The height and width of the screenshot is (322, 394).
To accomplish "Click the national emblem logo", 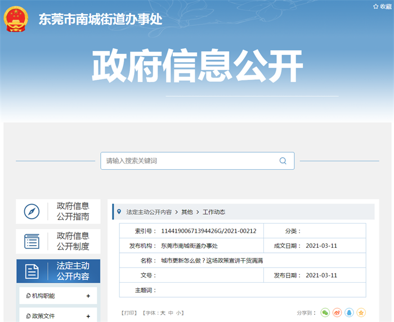I will tap(17, 18).
